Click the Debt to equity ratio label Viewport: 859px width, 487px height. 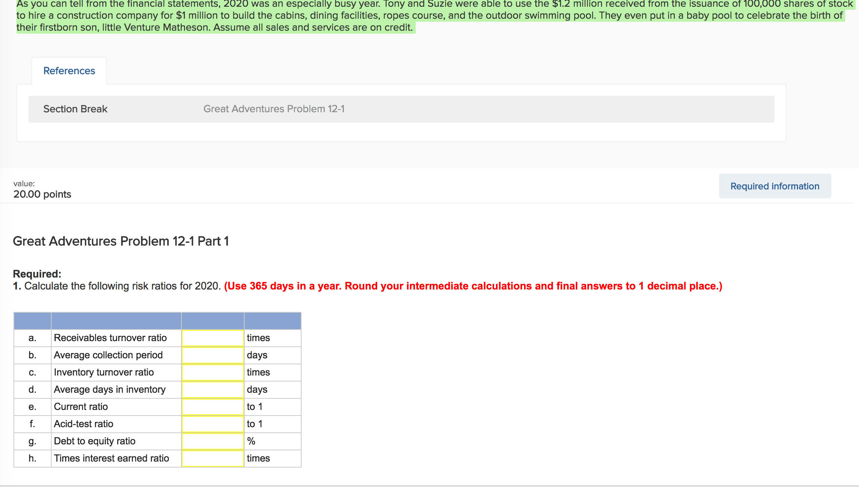(94, 441)
